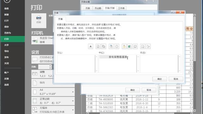Click the 中(C) box containing 家电销售数据表

point(118,64)
